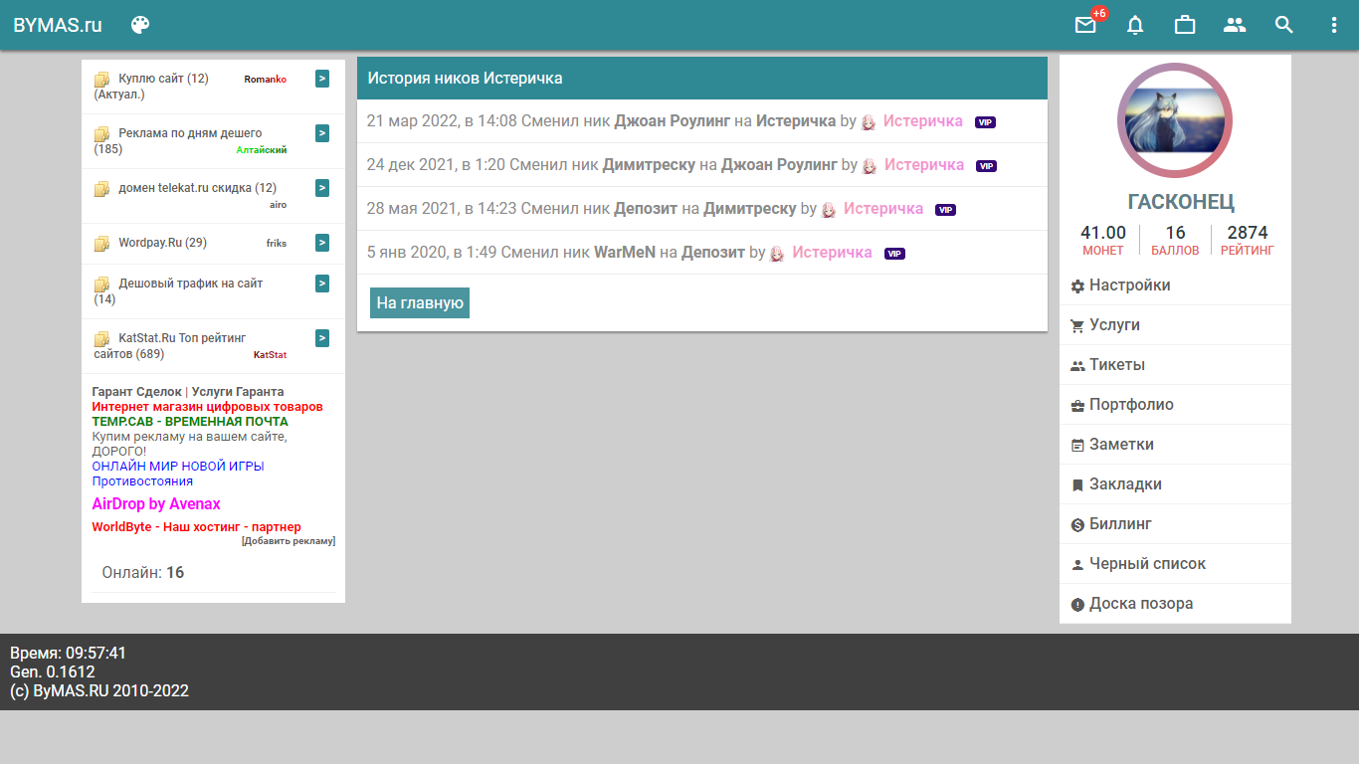Open Настройки in the profile menu

[1129, 286]
